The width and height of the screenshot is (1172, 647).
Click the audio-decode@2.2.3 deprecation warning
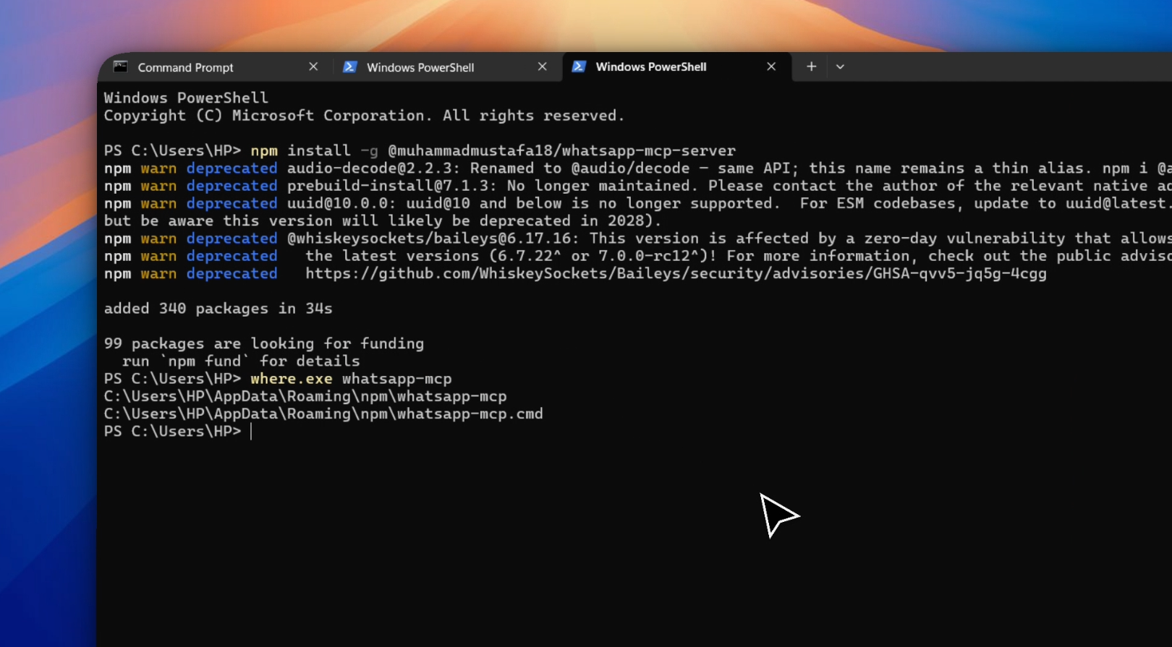tap(637, 168)
